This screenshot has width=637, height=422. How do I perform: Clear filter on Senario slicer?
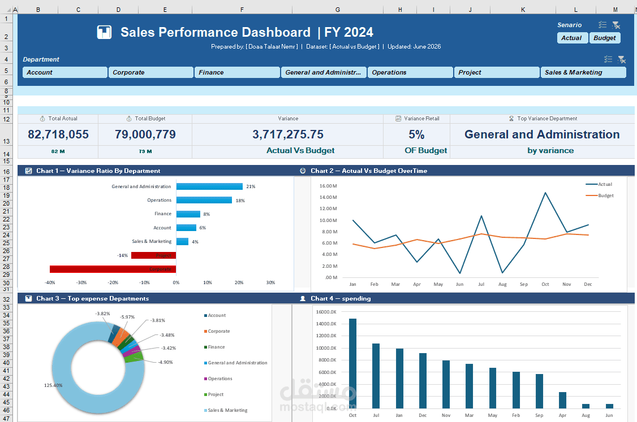[616, 25]
